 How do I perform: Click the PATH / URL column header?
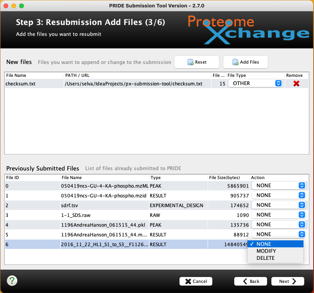138,75
